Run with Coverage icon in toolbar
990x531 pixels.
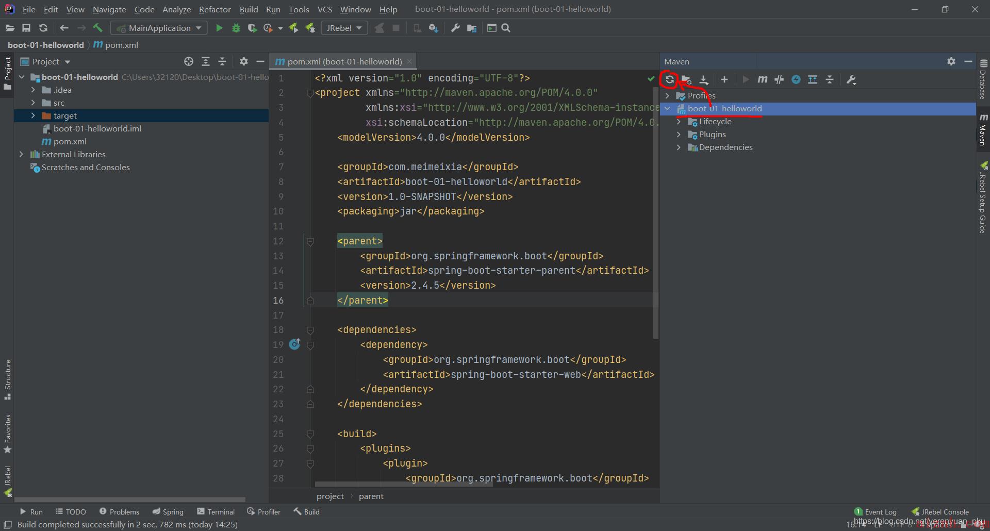pyautogui.click(x=252, y=28)
